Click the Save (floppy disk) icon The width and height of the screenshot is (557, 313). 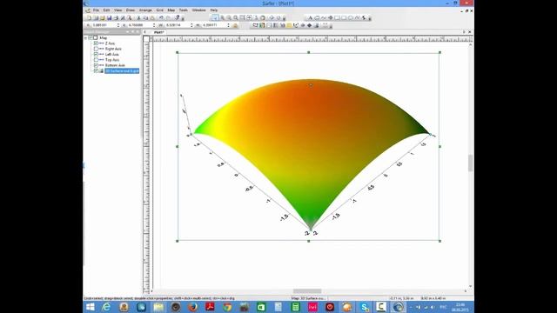point(109,17)
